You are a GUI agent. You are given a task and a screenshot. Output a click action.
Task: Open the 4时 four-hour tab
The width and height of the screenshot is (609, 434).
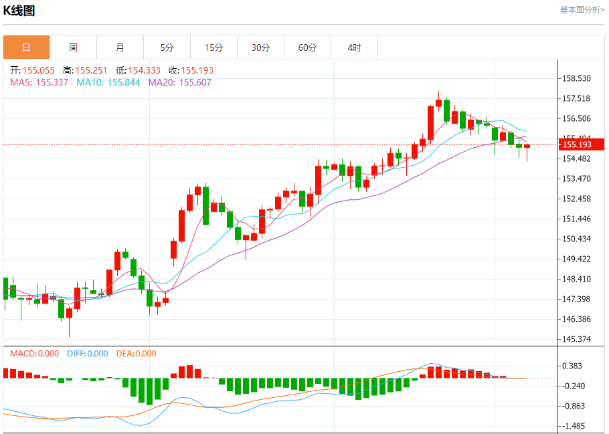[354, 47]
